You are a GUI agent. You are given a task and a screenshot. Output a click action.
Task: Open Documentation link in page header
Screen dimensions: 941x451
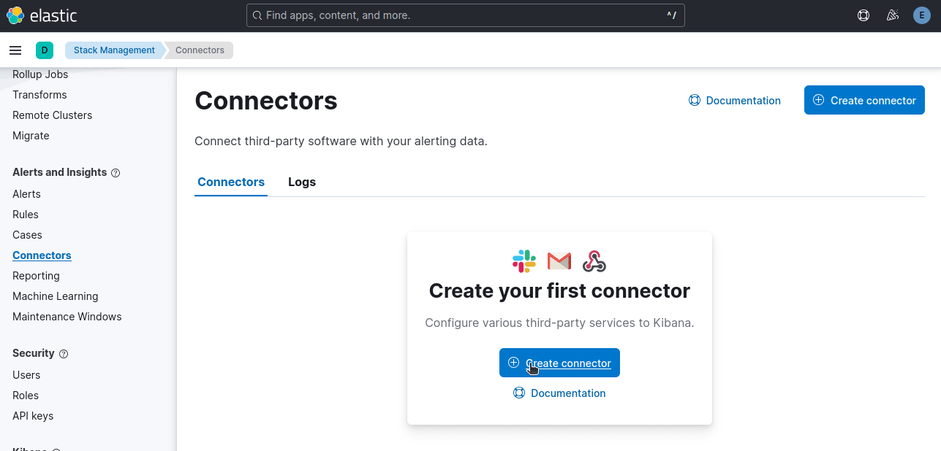[735, 101]
